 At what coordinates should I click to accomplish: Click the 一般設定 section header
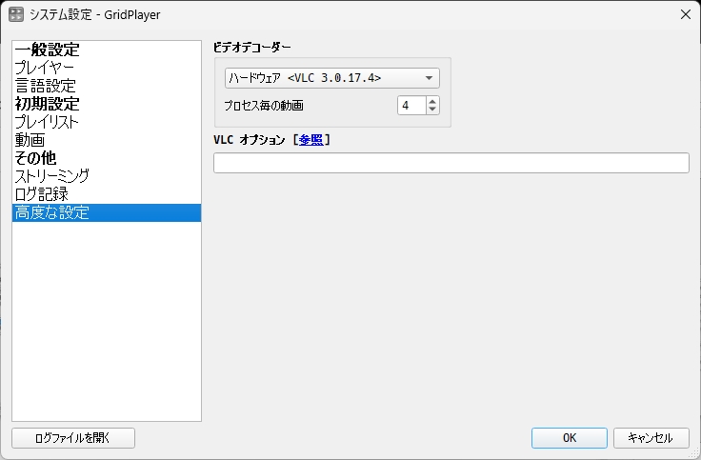(47, 50)
